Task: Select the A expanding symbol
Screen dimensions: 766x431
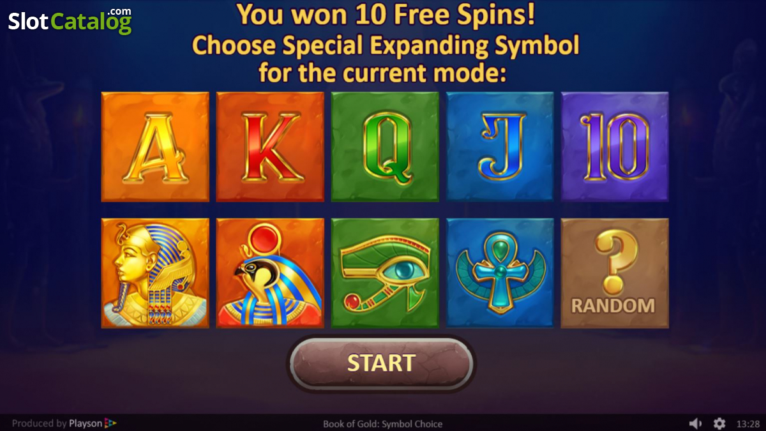Action: tap(155, 146)
